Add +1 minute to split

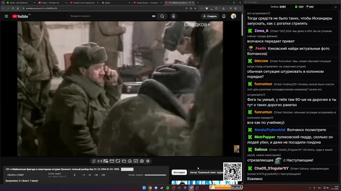tap(84, 175)
